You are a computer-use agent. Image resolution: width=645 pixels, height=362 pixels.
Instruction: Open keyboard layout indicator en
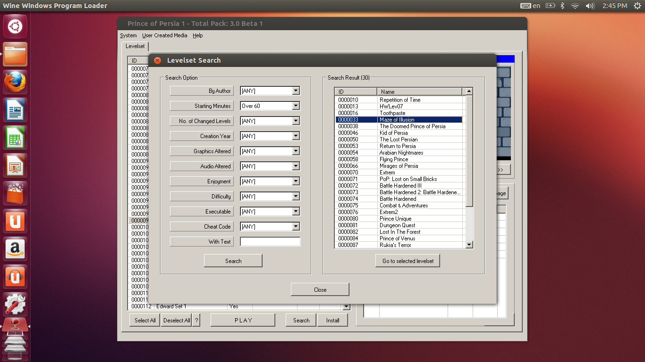tap(530, 6)
